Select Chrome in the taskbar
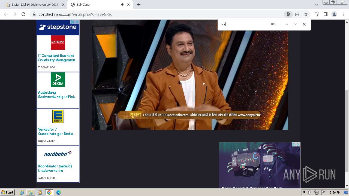The image size is (349, 196). click(49, 192)
